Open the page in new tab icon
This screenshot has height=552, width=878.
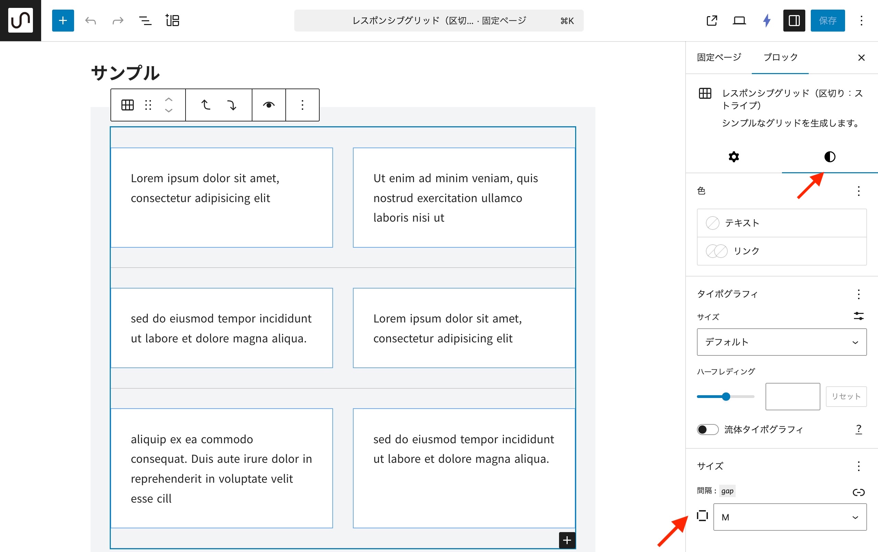[711, 21]
